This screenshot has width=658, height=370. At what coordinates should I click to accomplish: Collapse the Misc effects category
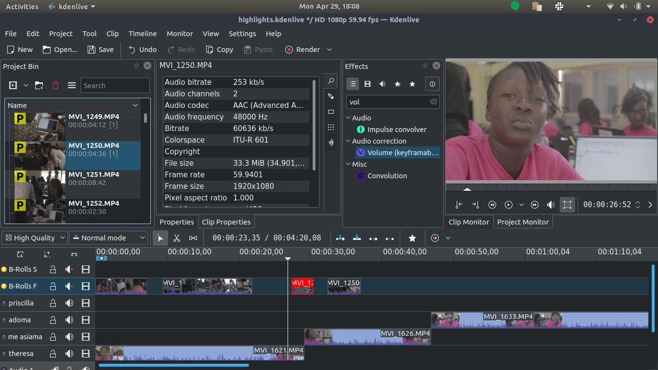pos(348,164)
